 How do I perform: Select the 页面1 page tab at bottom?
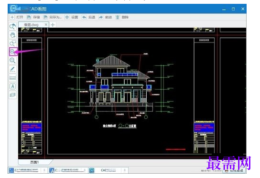(34, 162)
